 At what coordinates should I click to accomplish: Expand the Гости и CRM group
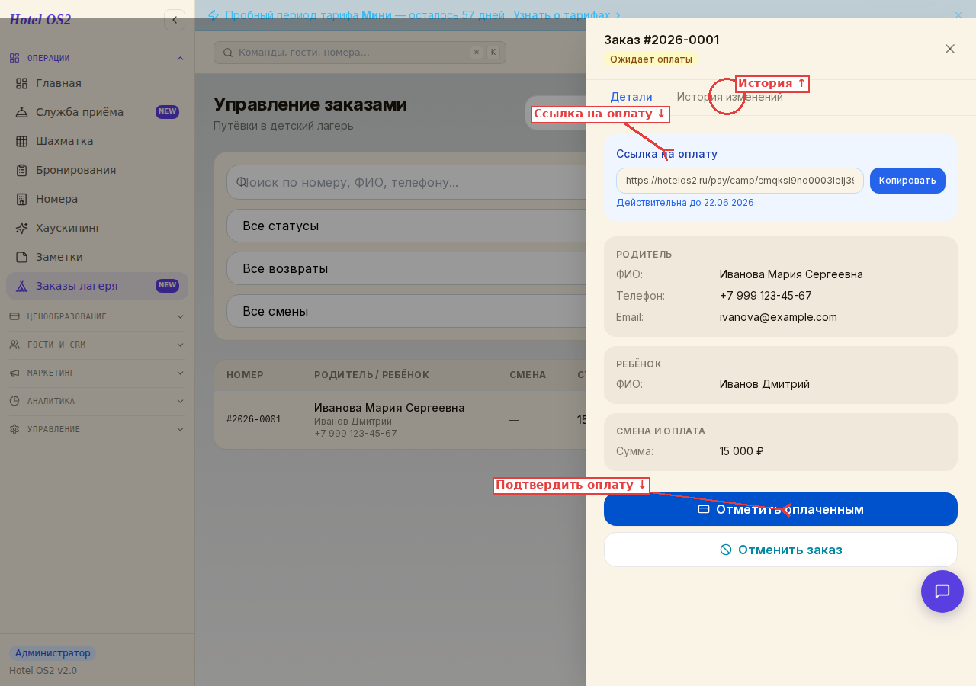click(x=97, y=345)
